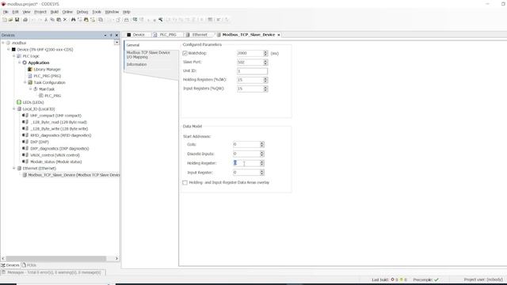This screenshot has width=507, height=285.
Task: Close the Modbus_TCP_Slave_Device editor tab
Action: click(279, 35)
